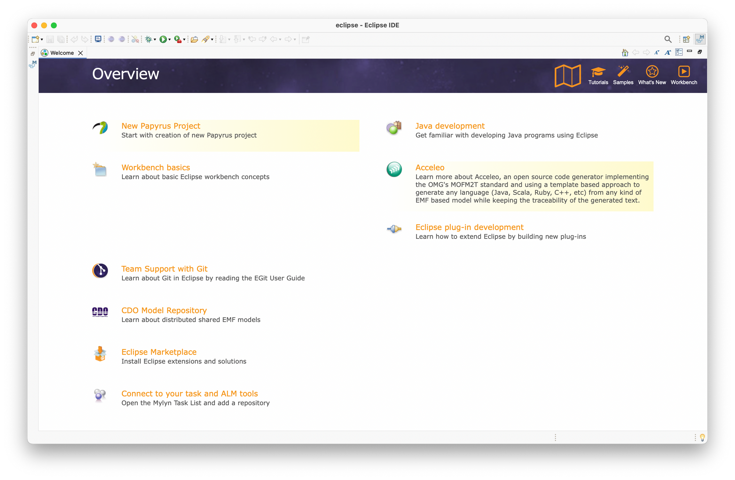Click the light bulb tip icon in status bar

click(x=702, y=437)
